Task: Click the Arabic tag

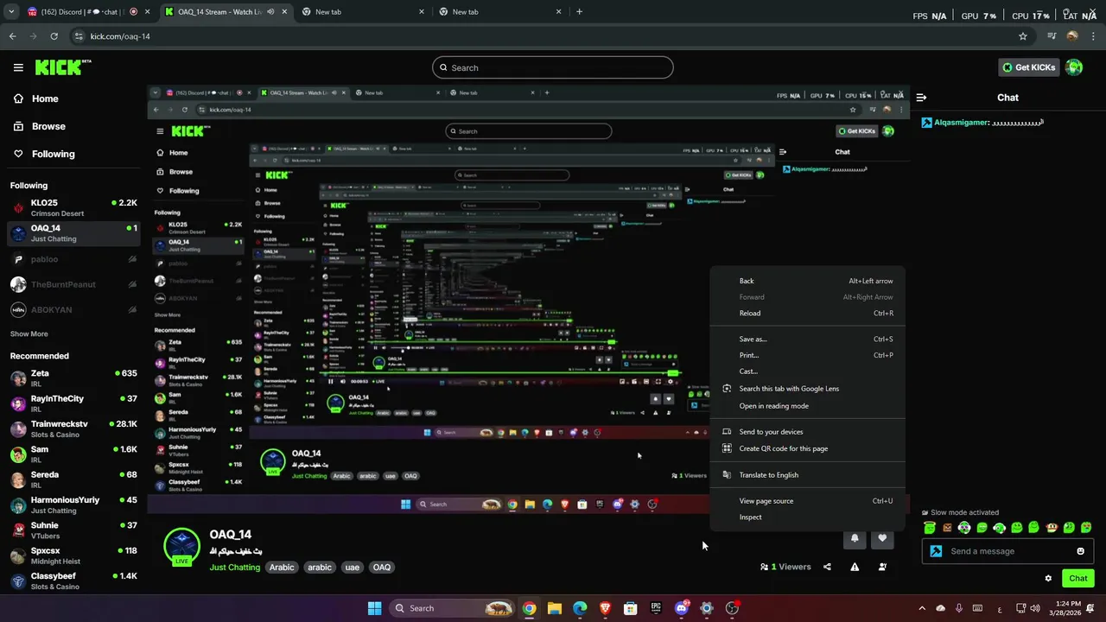Action: (x=282, y=568)
